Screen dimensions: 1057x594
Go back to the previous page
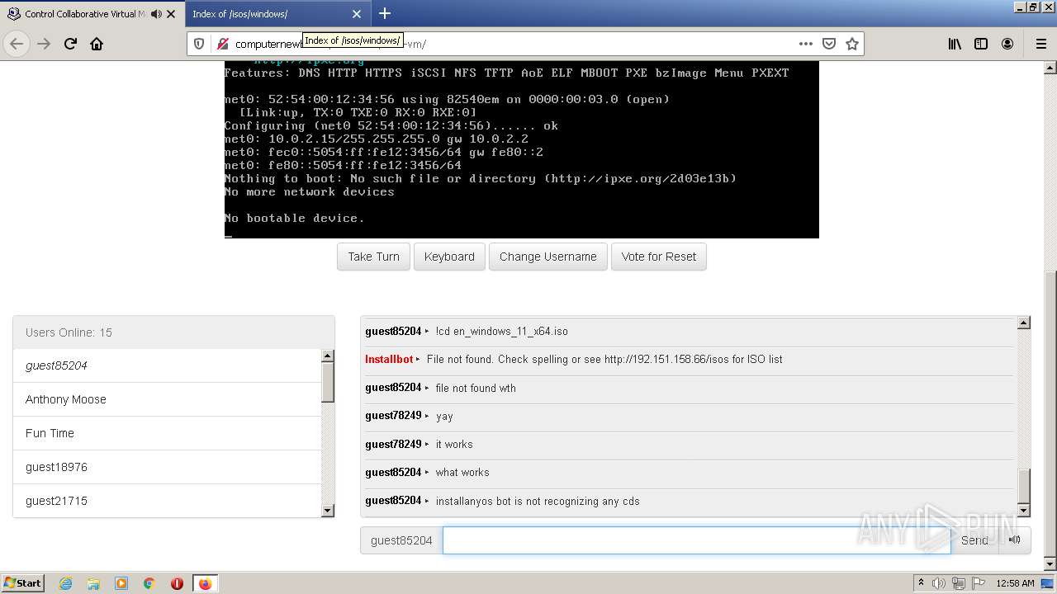pos(17,44)
